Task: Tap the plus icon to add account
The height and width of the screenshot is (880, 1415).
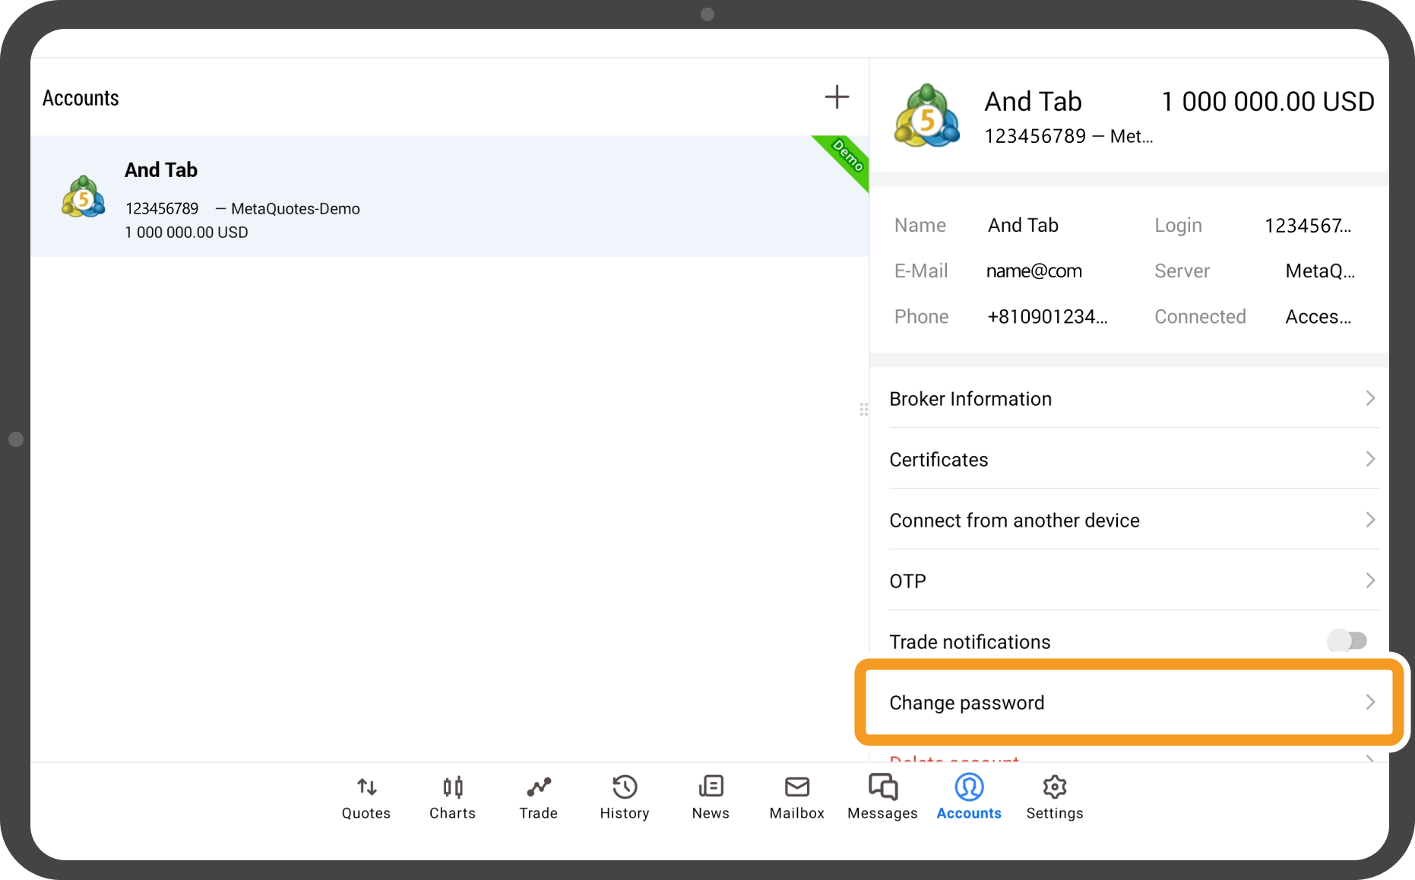Action: point(837,97)
